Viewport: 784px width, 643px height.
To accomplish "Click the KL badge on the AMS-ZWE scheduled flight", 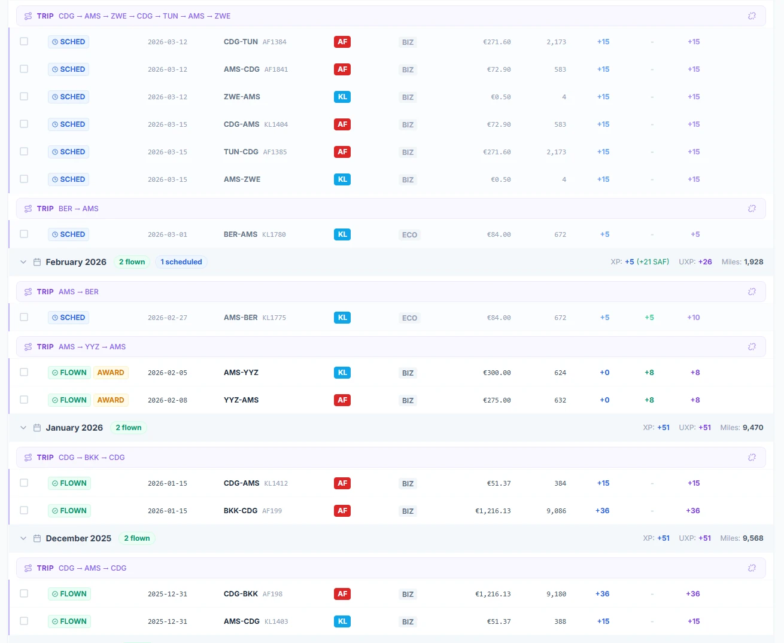I will 342,179.
